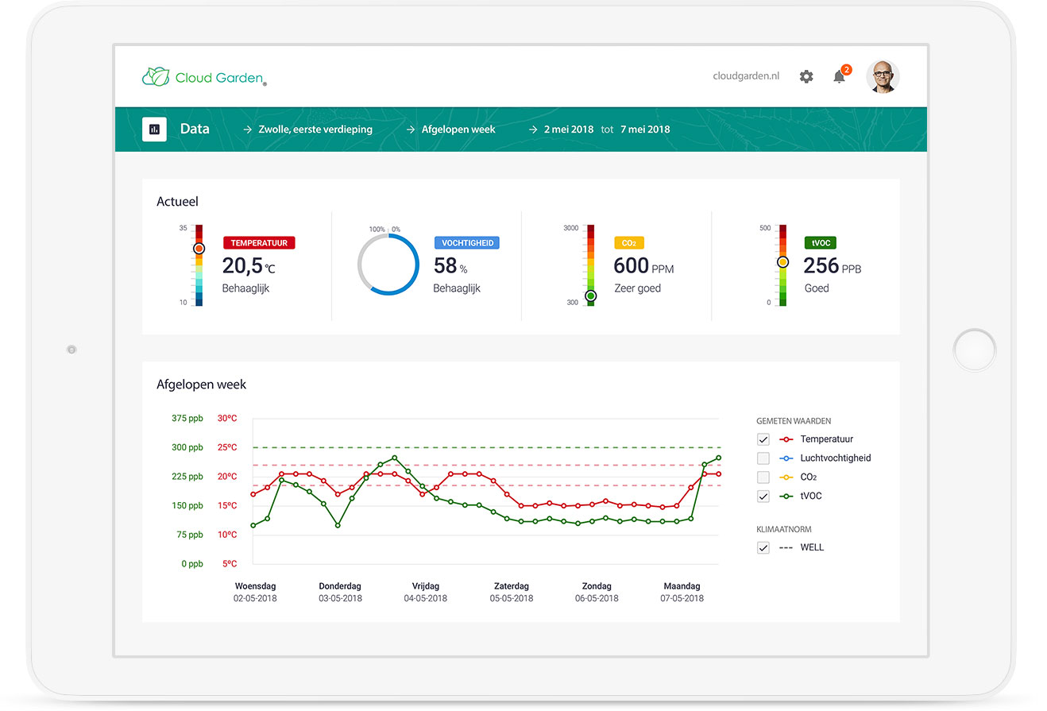Screen dimensions: 1047x711
Task: Click the CO2 gauge marker at bottom
Action: (590, 296)
